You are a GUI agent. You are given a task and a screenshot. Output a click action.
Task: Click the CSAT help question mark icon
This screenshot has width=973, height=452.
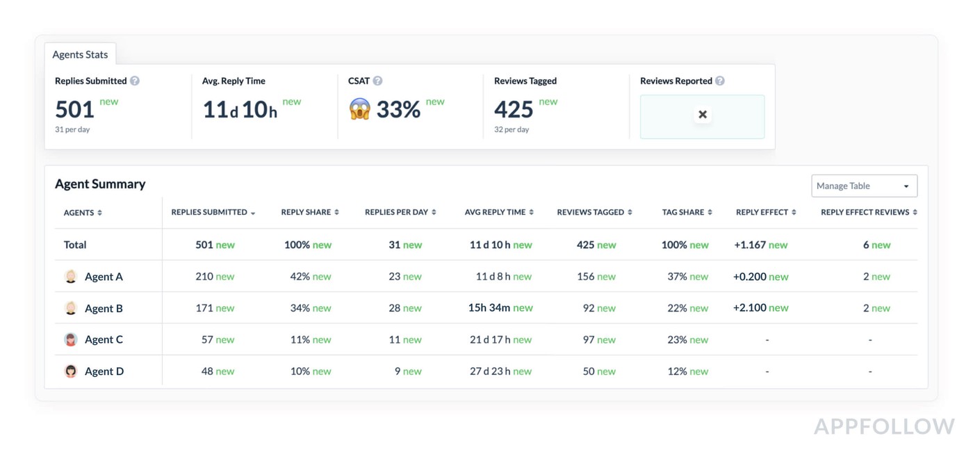point(377,81)
